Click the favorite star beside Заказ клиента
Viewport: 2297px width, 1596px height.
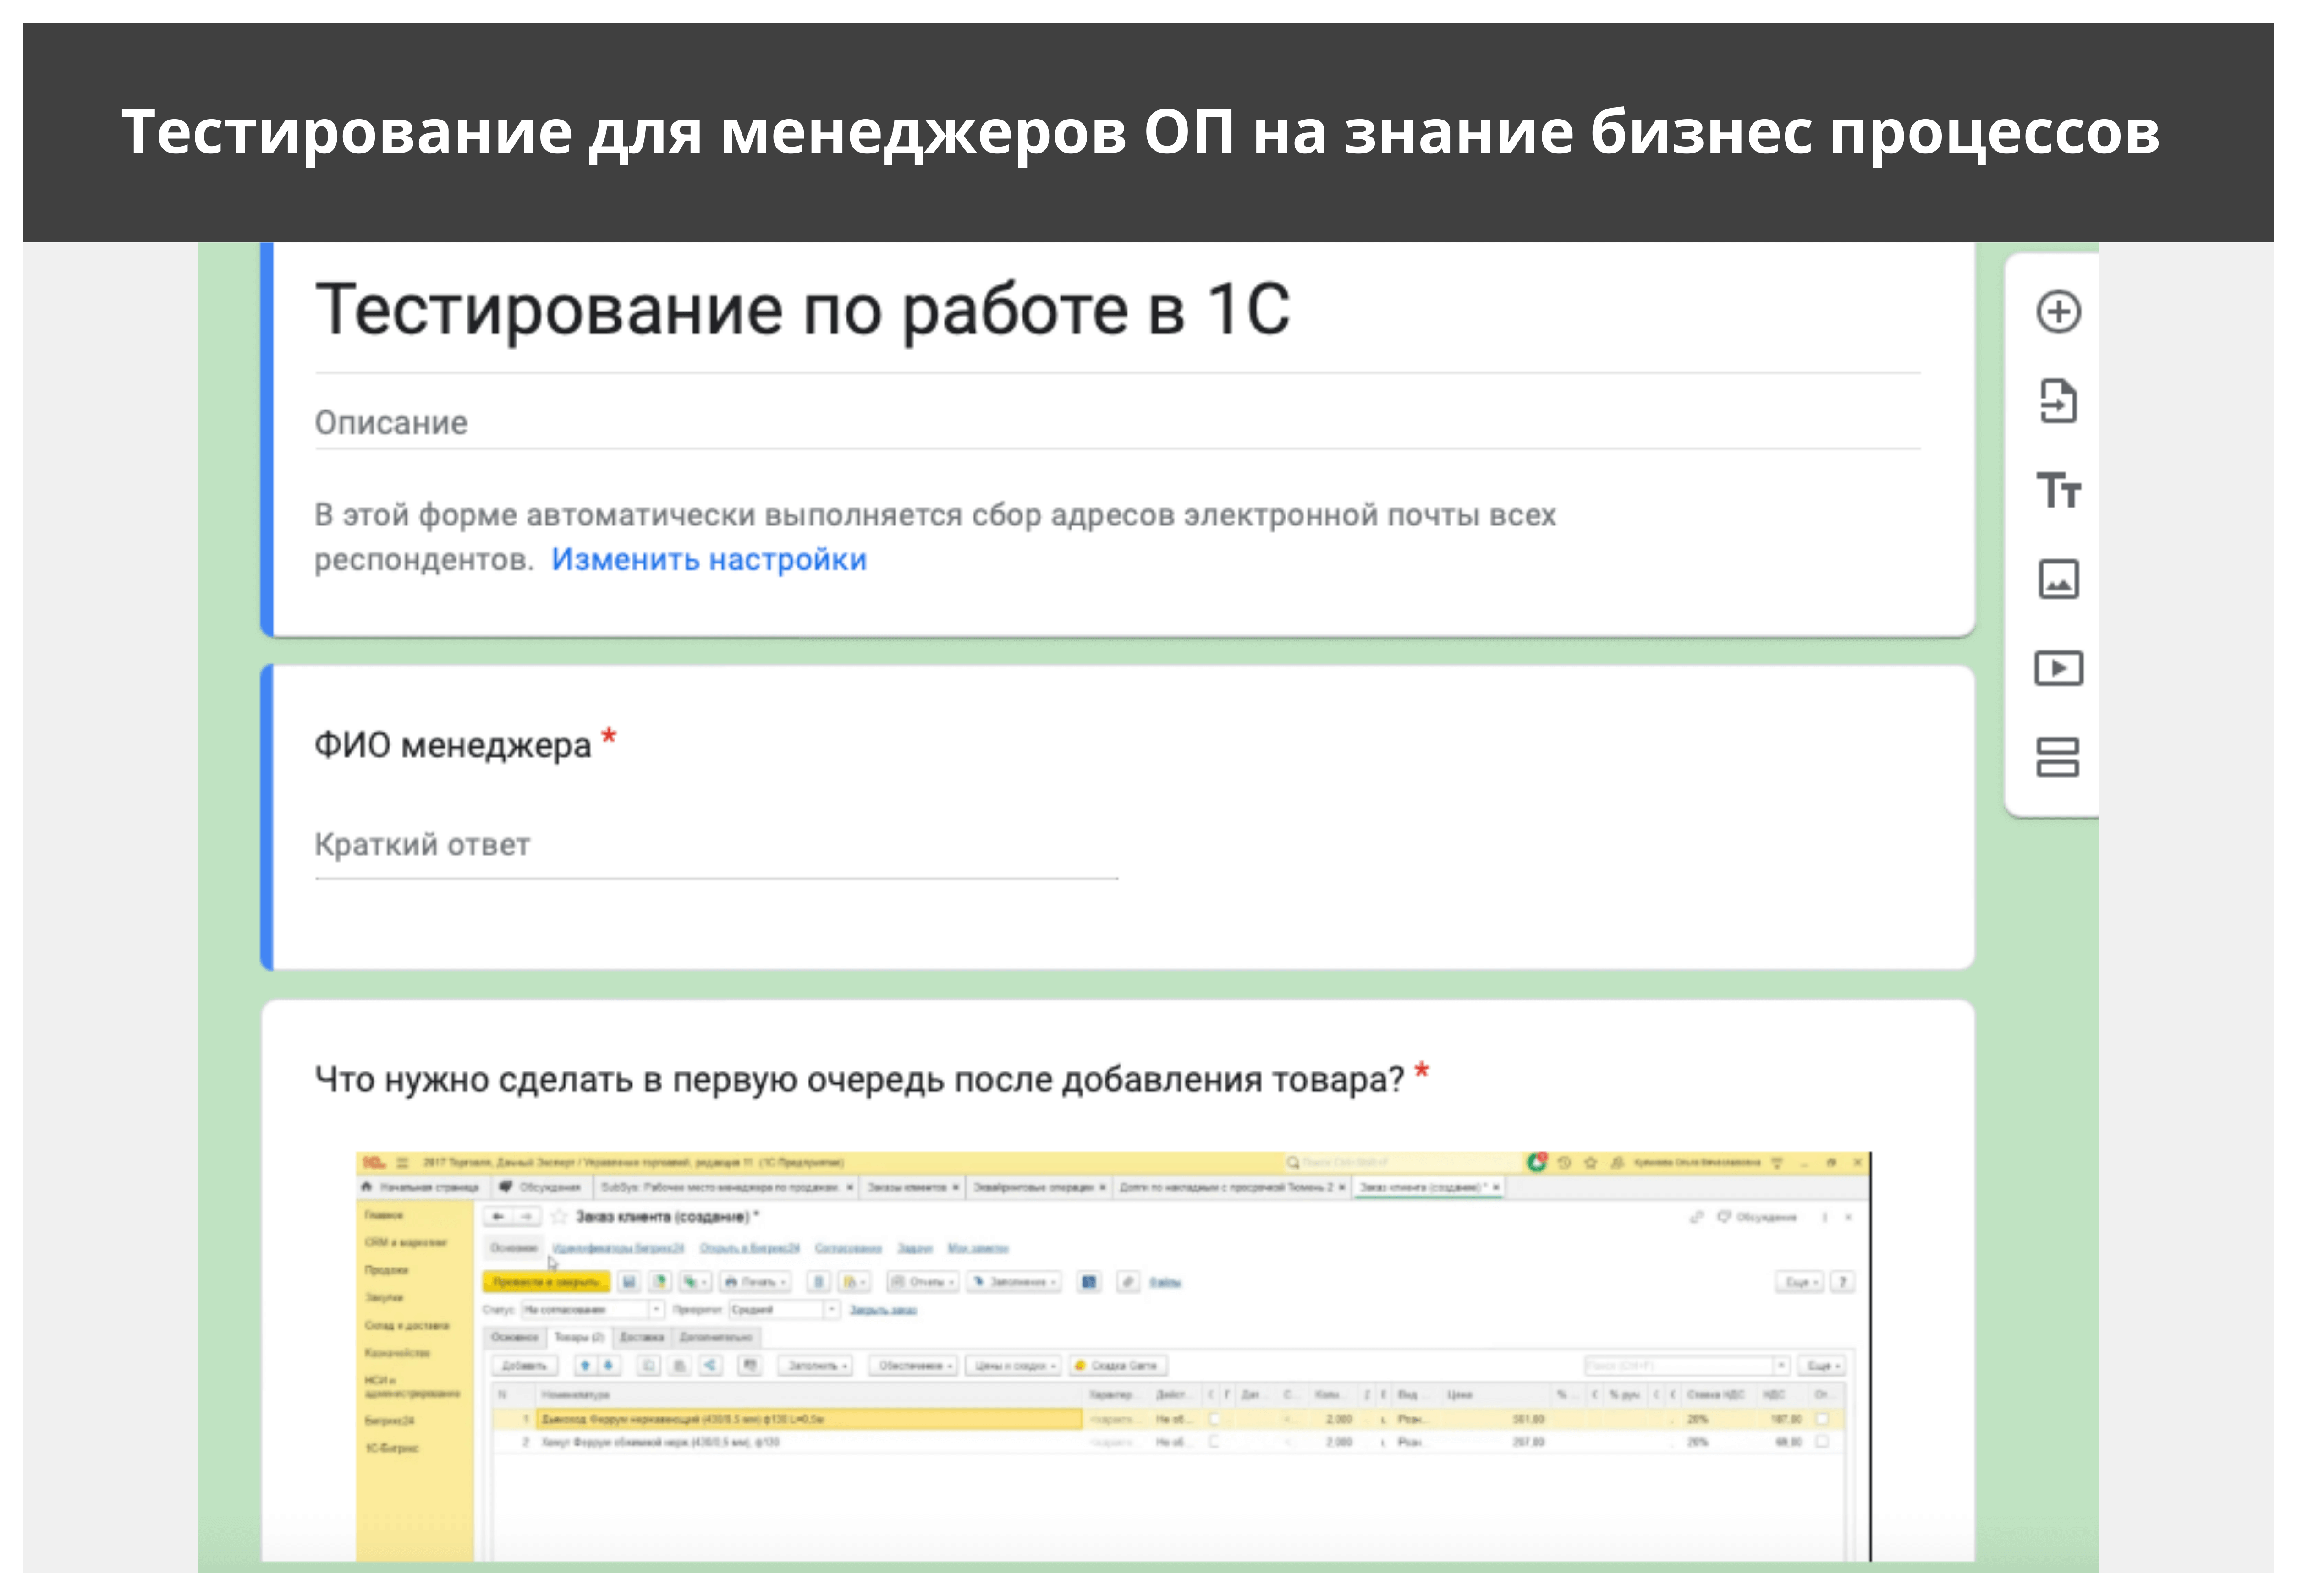tap(559, 1217)
